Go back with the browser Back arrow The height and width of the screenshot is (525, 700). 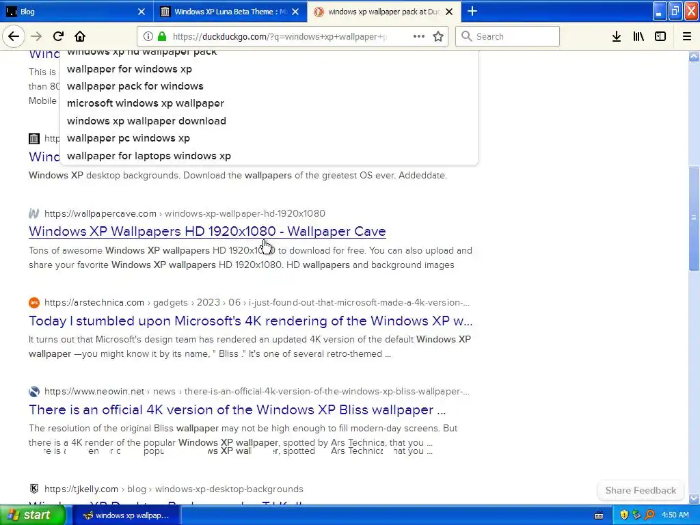[14, 36]
